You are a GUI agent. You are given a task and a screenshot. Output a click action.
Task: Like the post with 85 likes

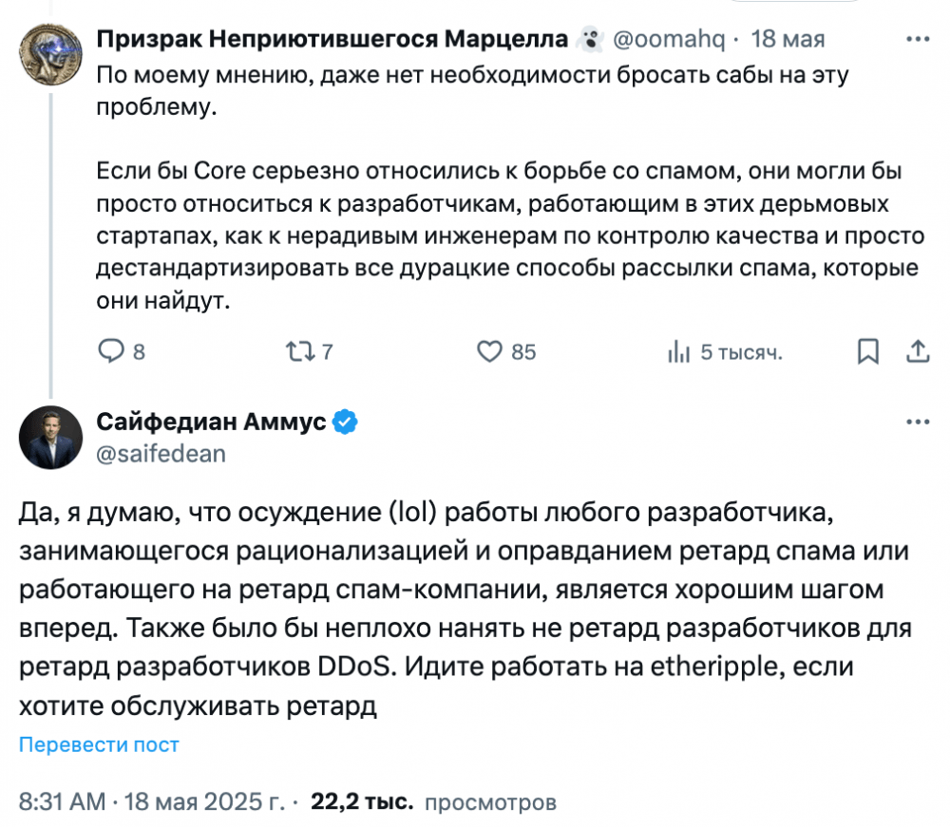point(489,351)
